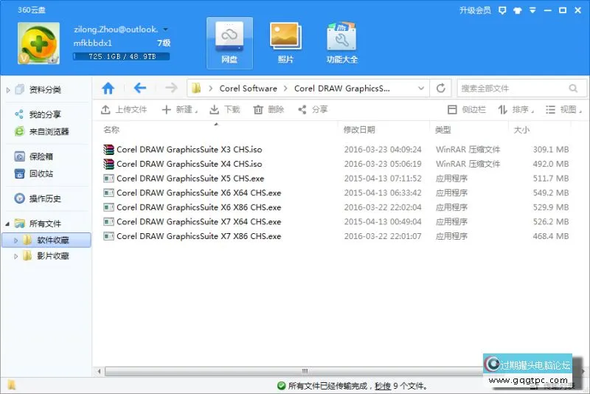Select 所有文件 all files node
The height and width of the screenshot is (394, 590).
click(45, 224)
